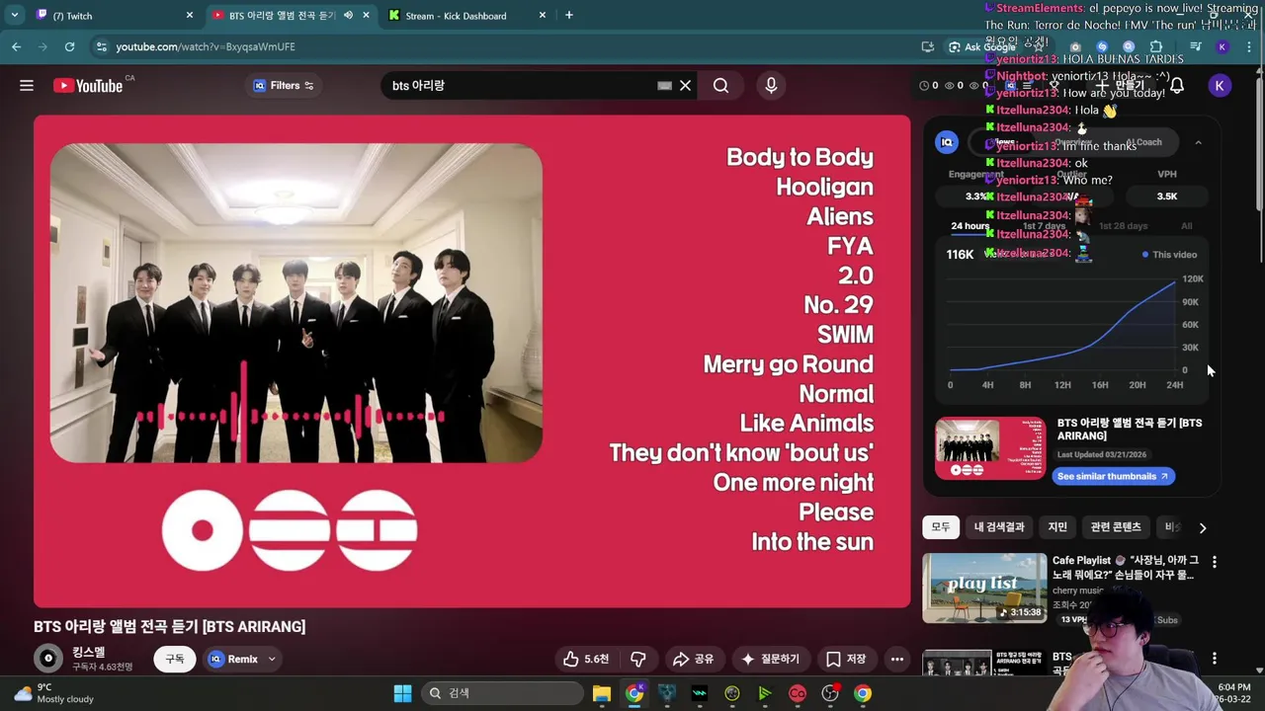This screenshot has width=1265, height=711.
Task: Click the taskbar search box 검색
Action: click(x=502, y=693)
